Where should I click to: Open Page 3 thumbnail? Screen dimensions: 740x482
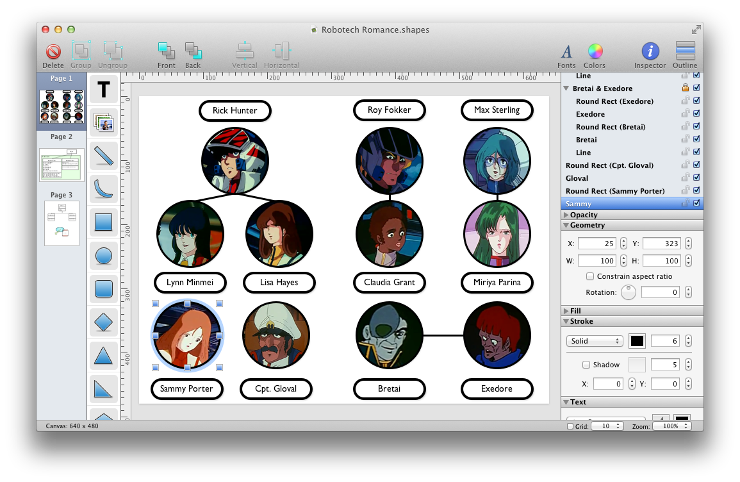pyautogui.click(x=62, y=223)
